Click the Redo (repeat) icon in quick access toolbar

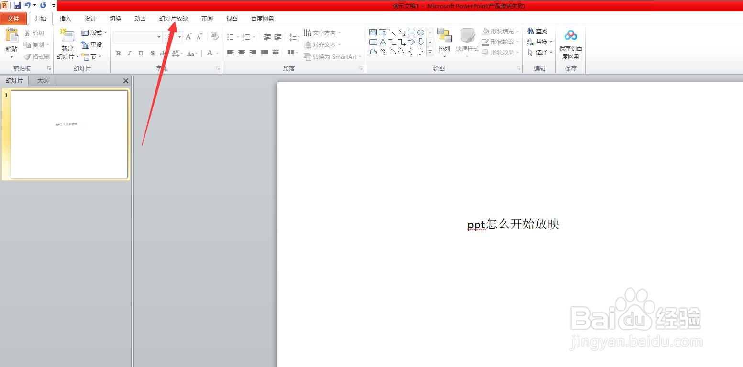43,5
